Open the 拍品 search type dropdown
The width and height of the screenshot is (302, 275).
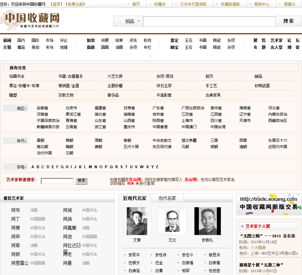click(x=128, y=21)
